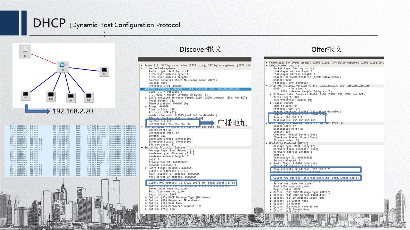Click 'Source: 0.0.0.0' line in Discover panel
This screenshot has height=230, width=410.
click(x=160, y=121)
